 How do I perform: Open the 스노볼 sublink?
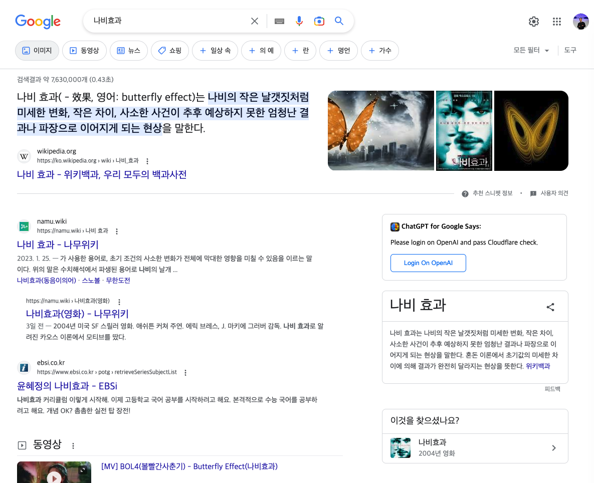pyautogui.click(x=91, y=281)
